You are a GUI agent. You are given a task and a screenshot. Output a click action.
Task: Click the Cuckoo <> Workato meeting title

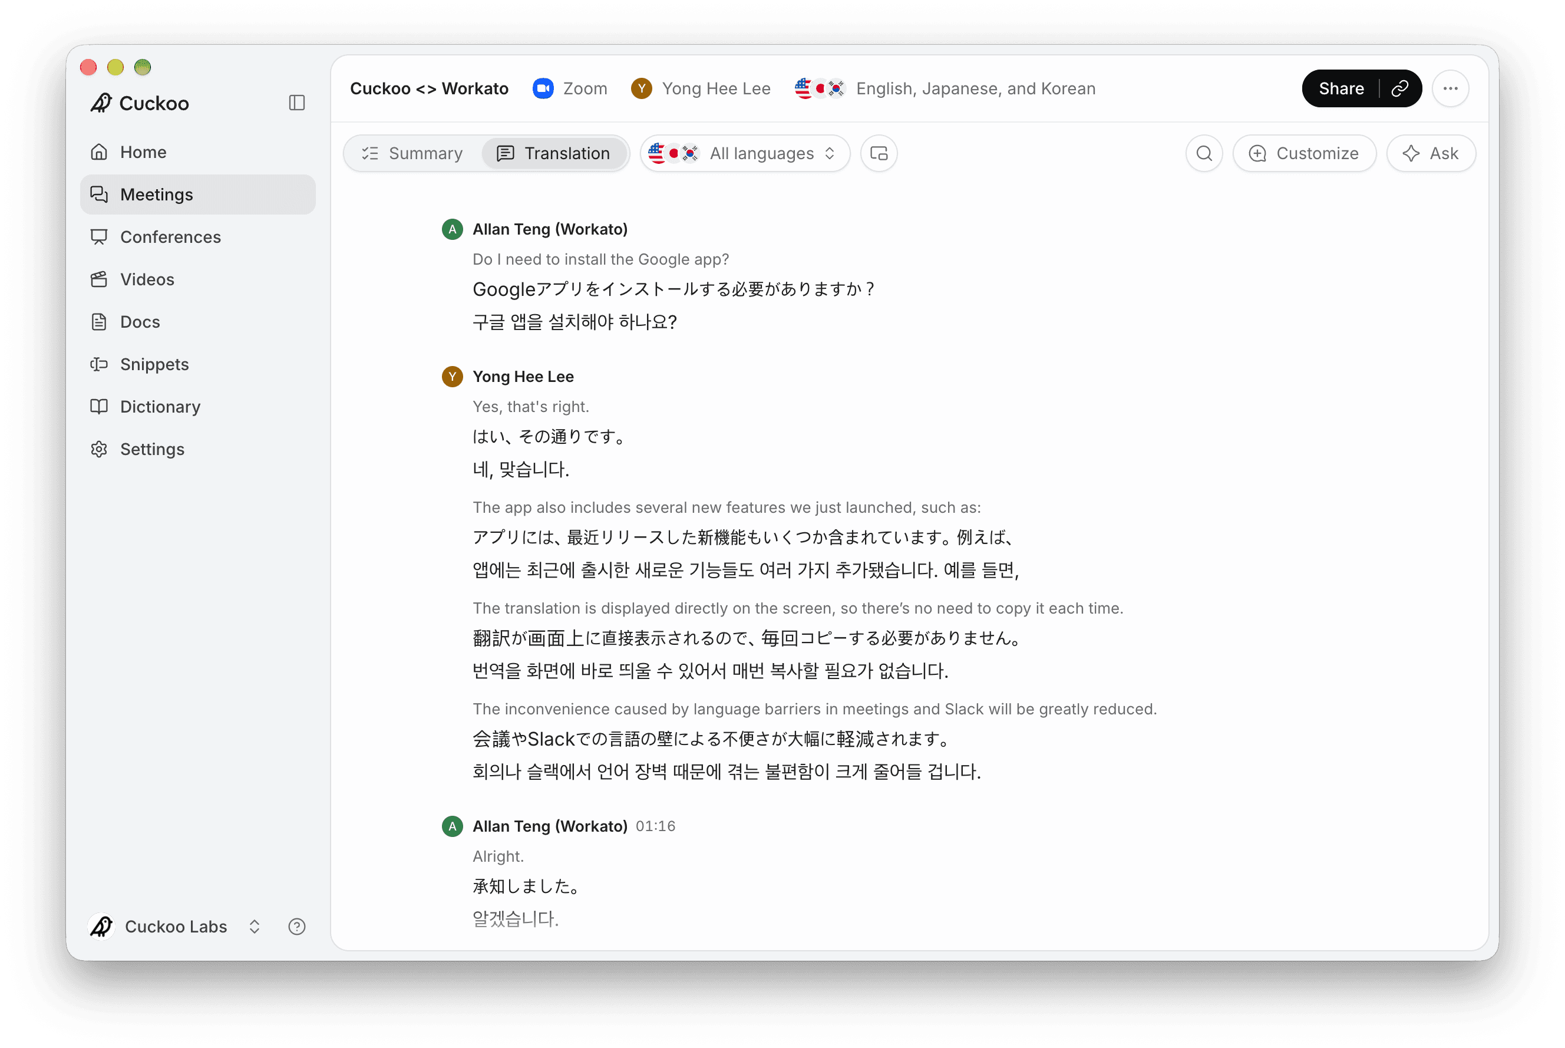[x=429, y=88]
